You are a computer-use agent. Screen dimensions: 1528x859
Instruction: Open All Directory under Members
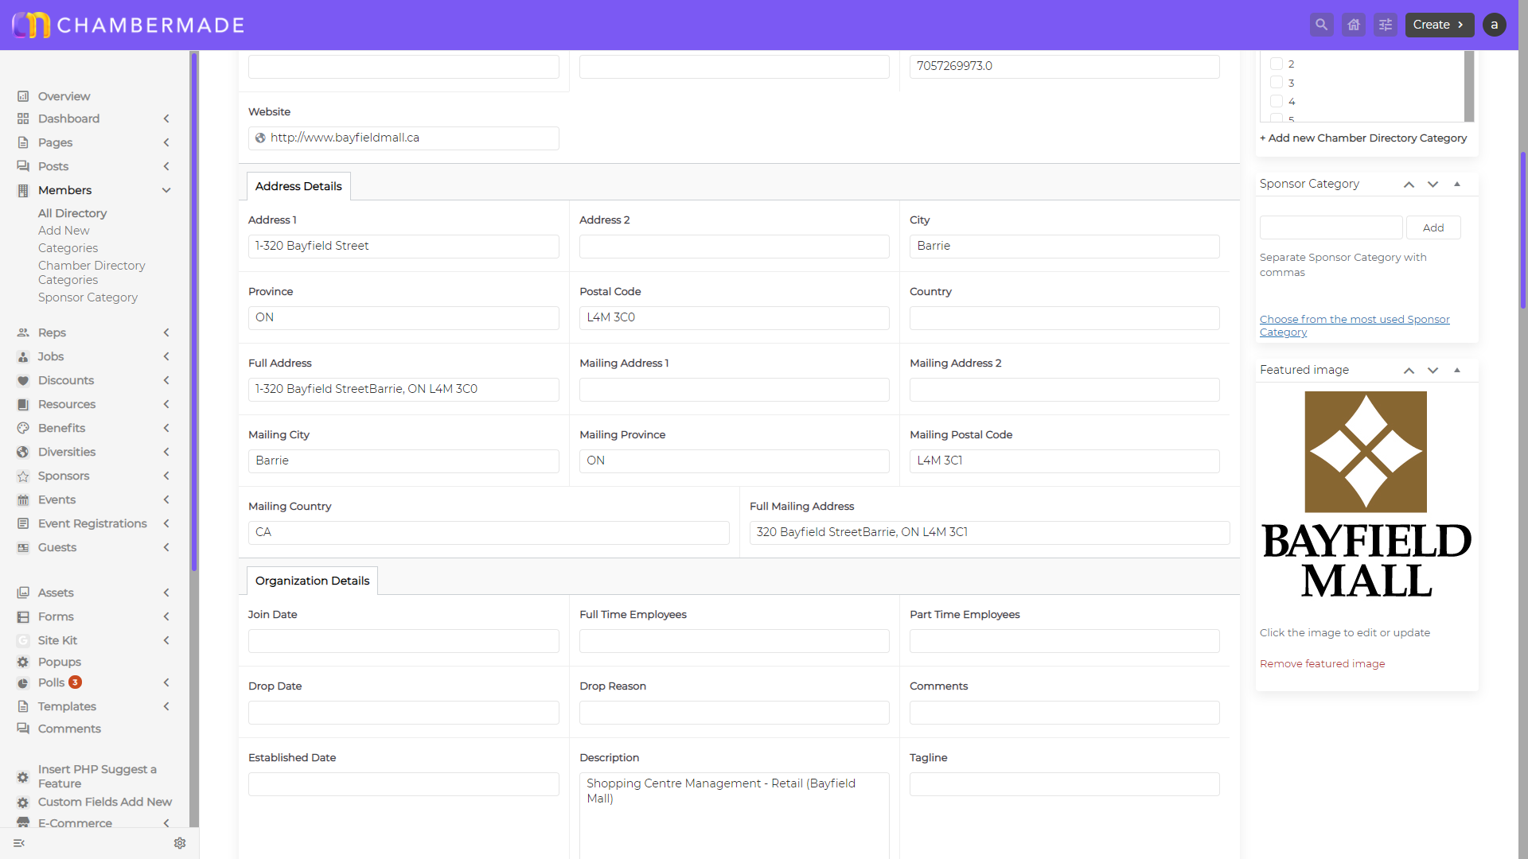72,213
